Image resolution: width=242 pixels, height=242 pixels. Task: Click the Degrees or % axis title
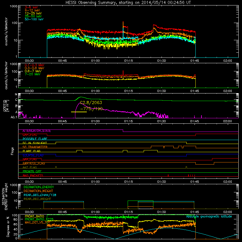[x=8, y=227]
